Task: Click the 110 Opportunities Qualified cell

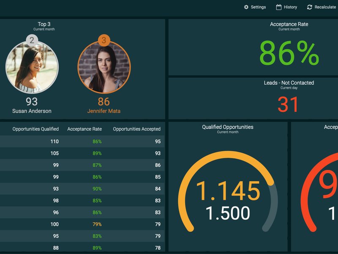Action: coord(55,141)
